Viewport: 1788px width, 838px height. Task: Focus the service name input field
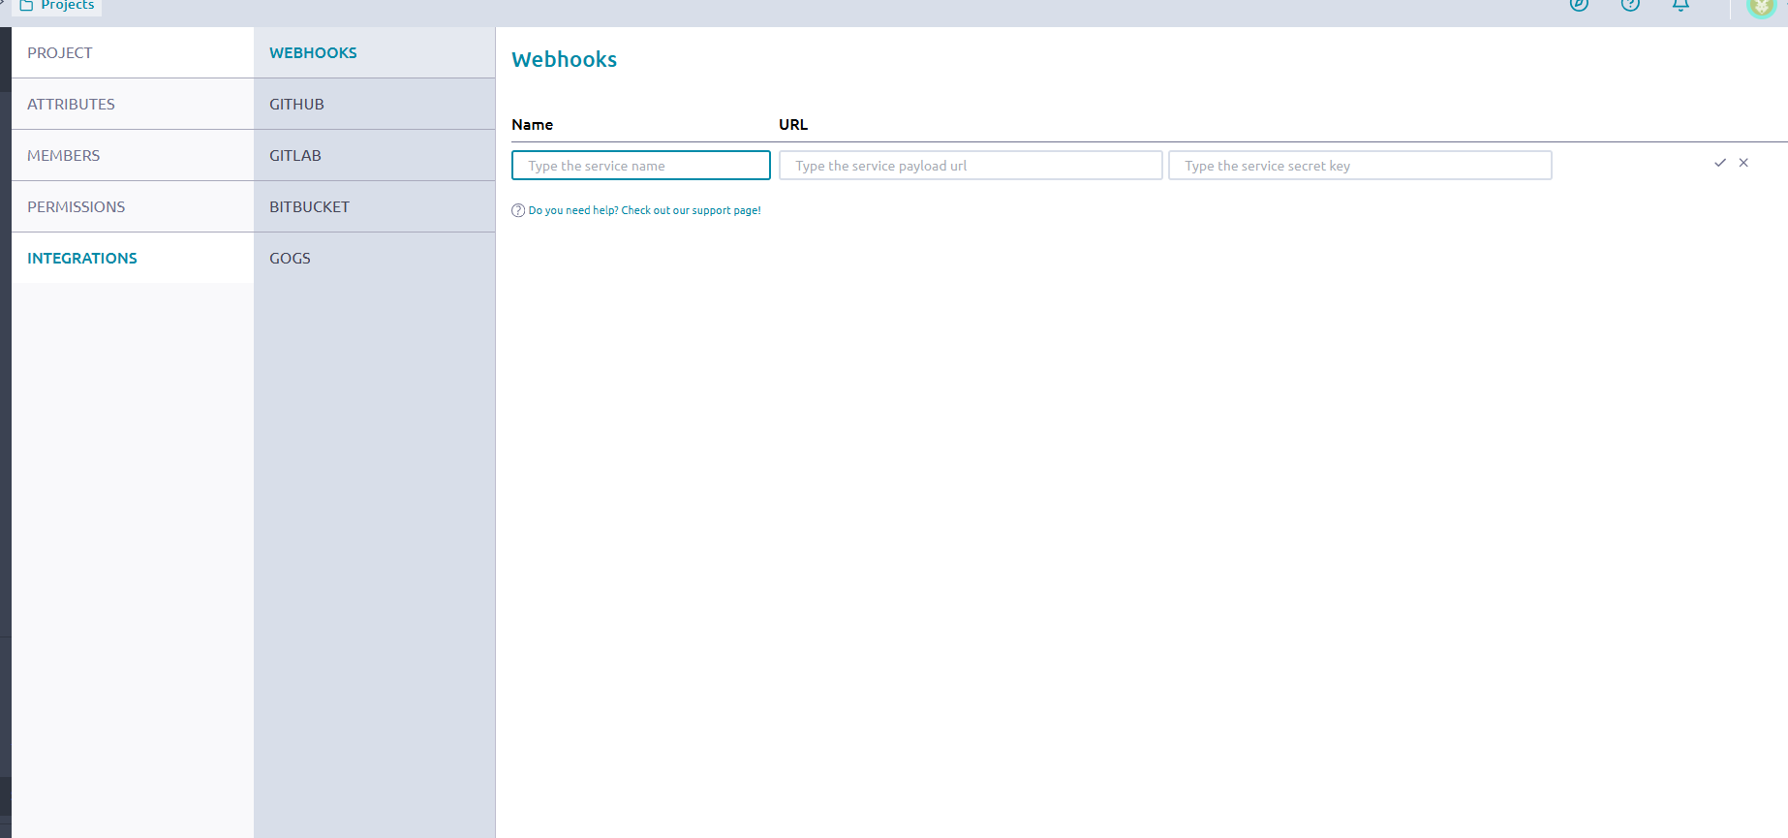tap(640, 166)
